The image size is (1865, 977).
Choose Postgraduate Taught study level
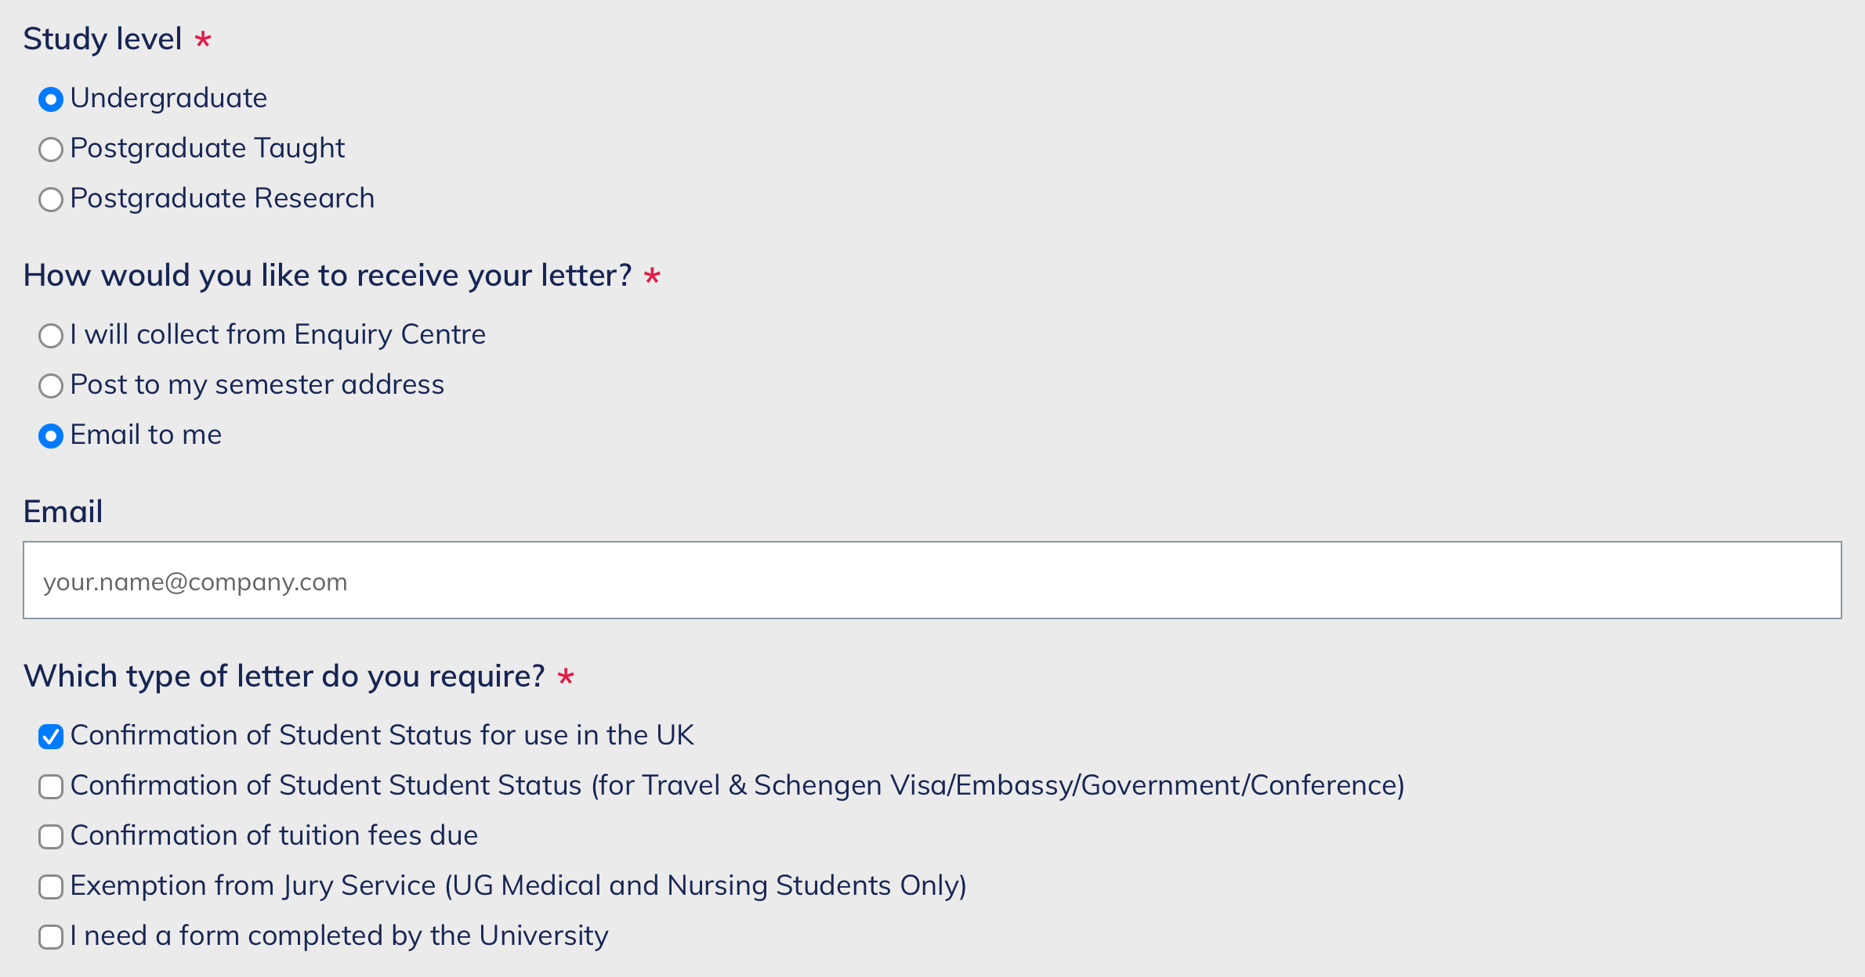pos(51,150)
